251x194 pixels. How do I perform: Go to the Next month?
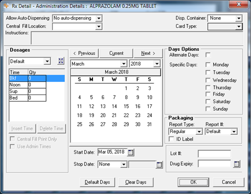[148, 53]
